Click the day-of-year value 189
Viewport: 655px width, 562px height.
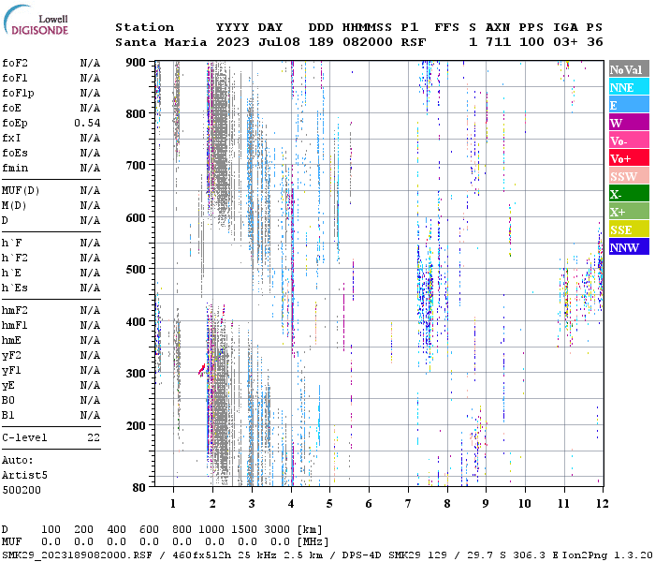(x=321, y=42)
